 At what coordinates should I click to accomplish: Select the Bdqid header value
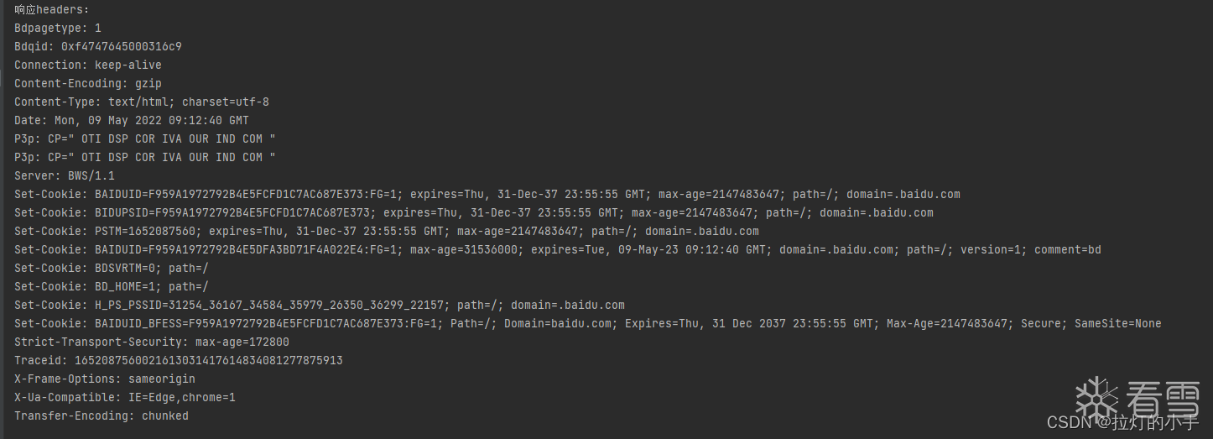[x=121, y=46]
